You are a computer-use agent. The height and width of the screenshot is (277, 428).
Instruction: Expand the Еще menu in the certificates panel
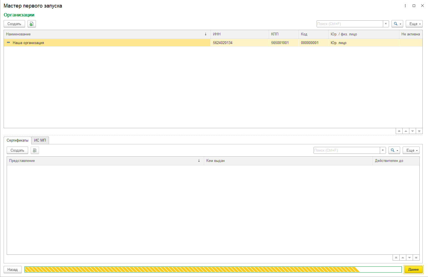411,150
